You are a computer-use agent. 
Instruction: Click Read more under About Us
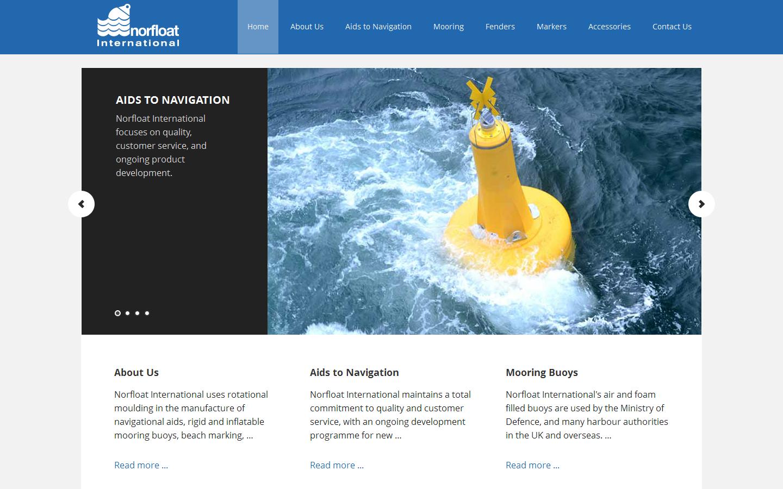141,465
